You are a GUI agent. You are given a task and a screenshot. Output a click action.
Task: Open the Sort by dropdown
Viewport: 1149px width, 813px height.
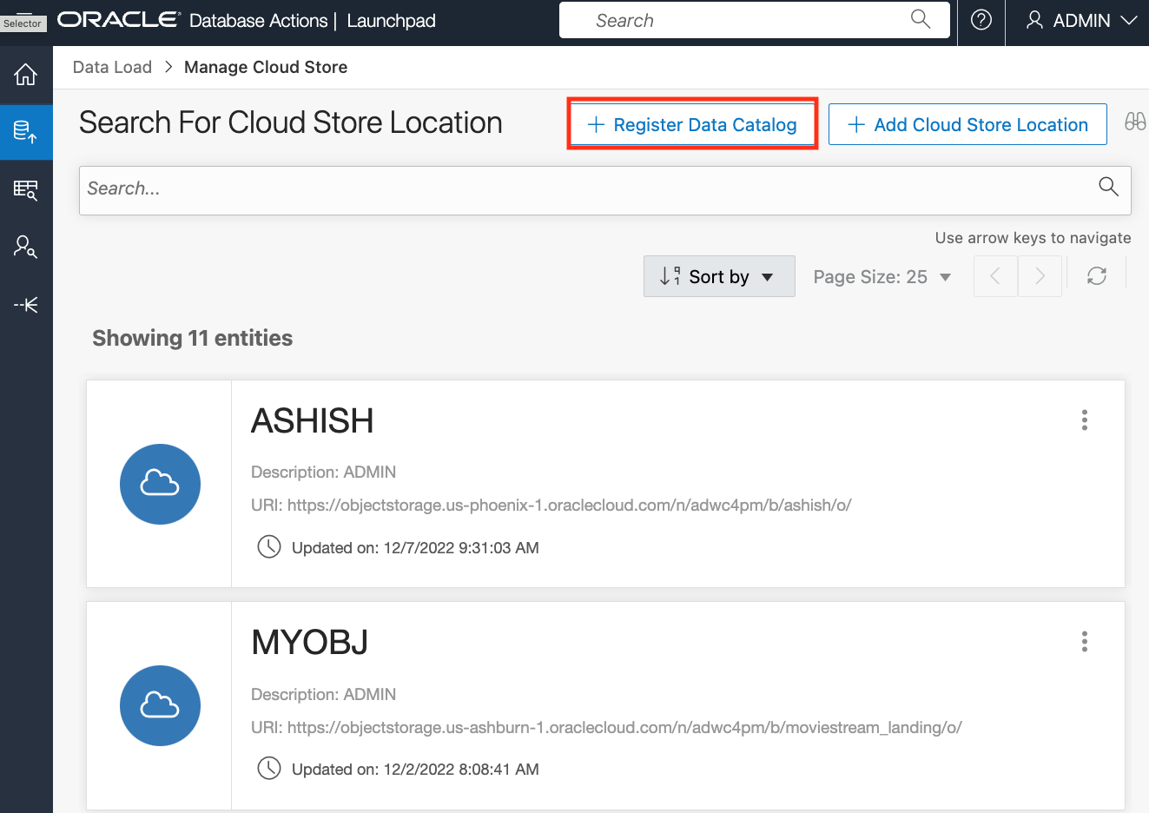point(719,275)
